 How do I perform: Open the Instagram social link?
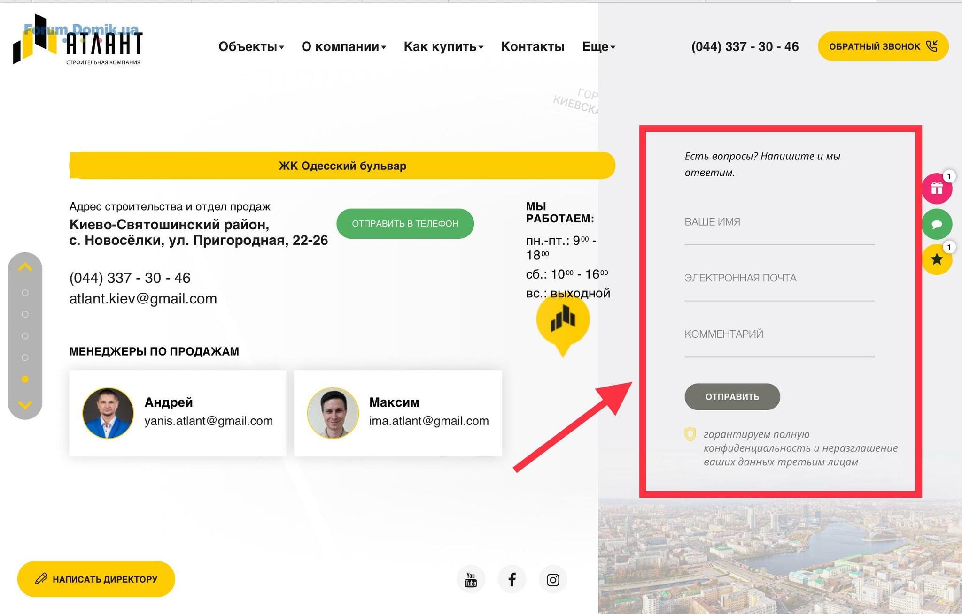pos(553,580)
